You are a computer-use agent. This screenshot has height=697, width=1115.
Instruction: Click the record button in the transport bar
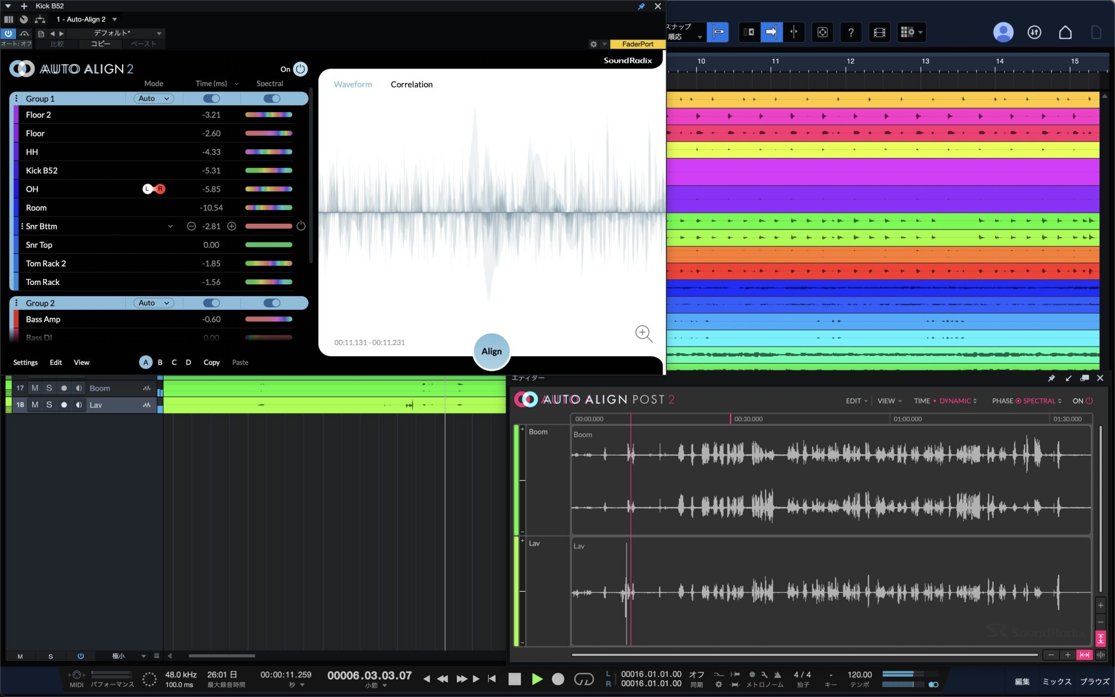pos(557,679)
